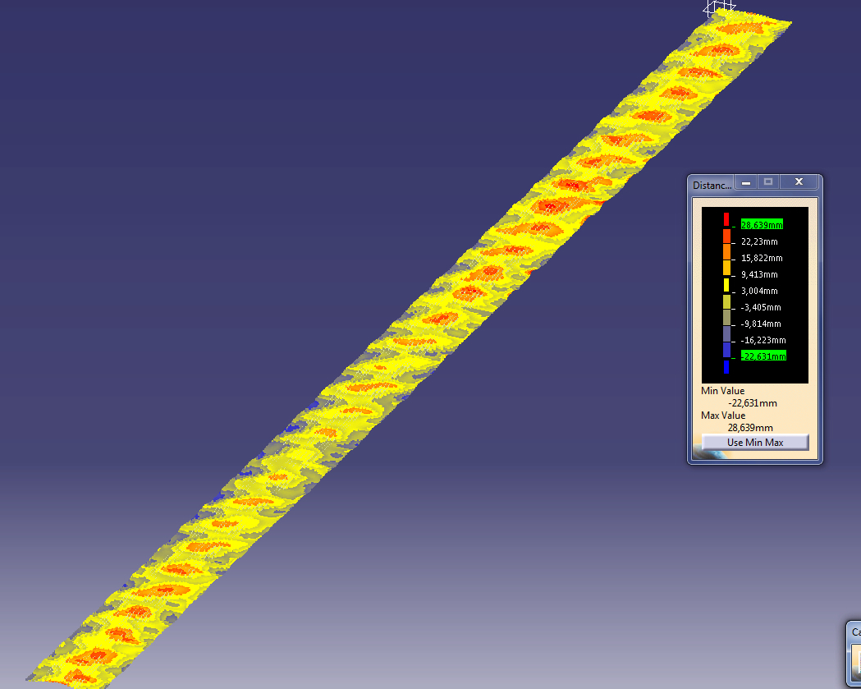Click the bottommost bright blue swatch
This screenshot has width=861, height=689.
point(726,367)
